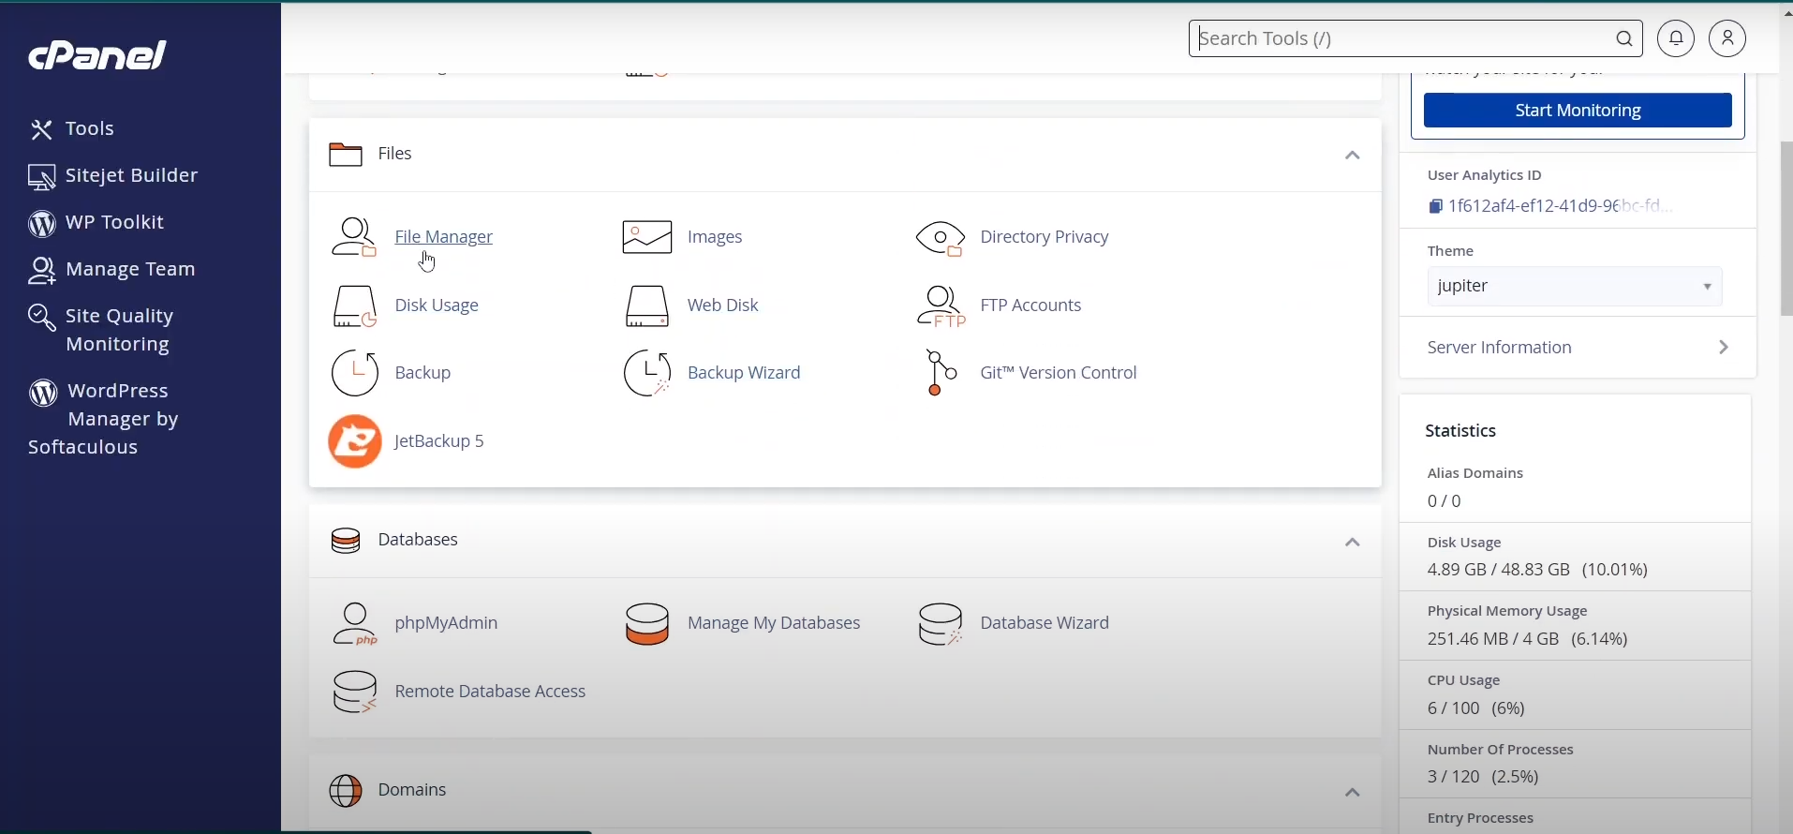Collapse the Files section
Viewport: 1793px width, 834px height.
pyautogui.click(x=1353, y=156)
